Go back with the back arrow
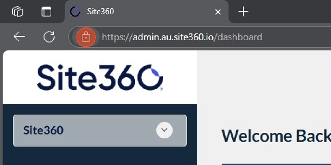The image size is (331, 165). [x=19, y=37]
